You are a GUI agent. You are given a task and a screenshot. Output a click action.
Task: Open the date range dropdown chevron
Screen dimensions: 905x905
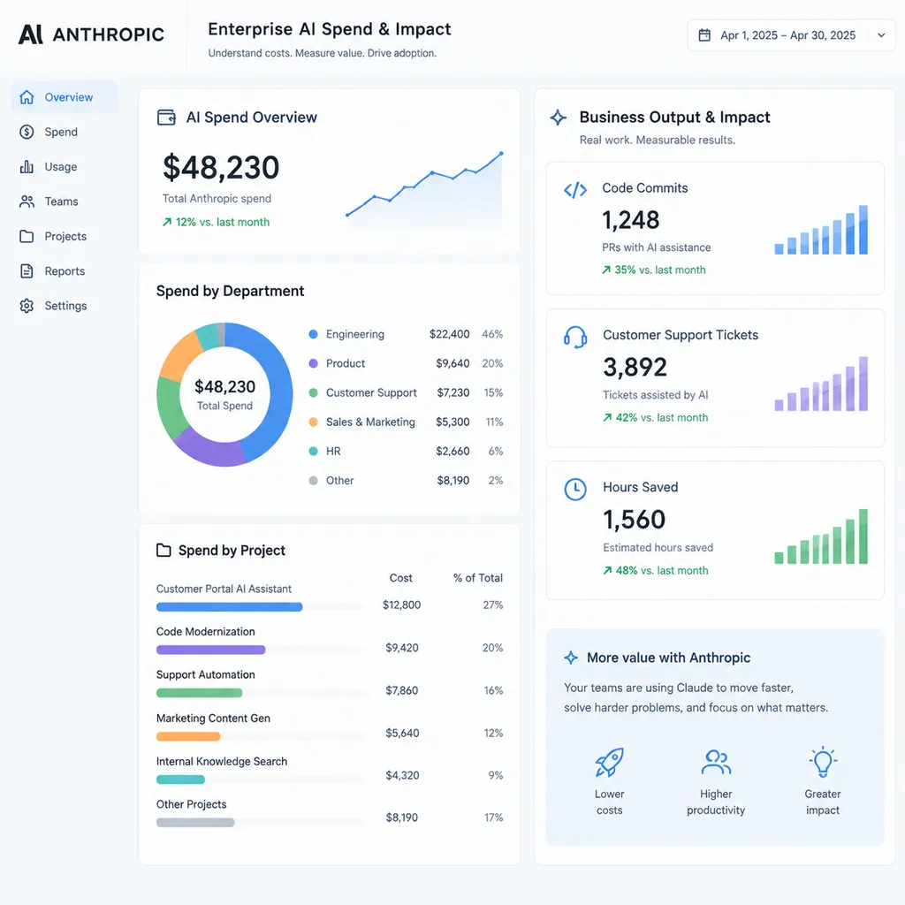pyautogui.click(x=881, y=35)
